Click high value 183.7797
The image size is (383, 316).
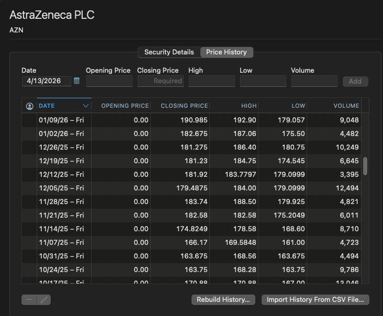241,174
